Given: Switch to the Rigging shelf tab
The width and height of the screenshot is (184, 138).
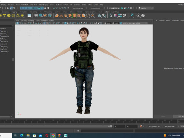Looking at the screenshot, I should coord(14,12).
